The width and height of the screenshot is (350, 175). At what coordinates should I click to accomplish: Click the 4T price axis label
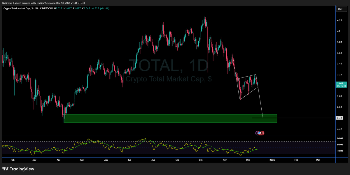pyautogui.click(x=339, y=31)
